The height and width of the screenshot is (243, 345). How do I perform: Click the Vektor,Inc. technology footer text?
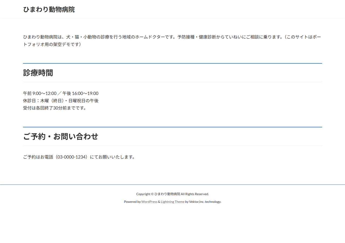(x=205, y=202)
